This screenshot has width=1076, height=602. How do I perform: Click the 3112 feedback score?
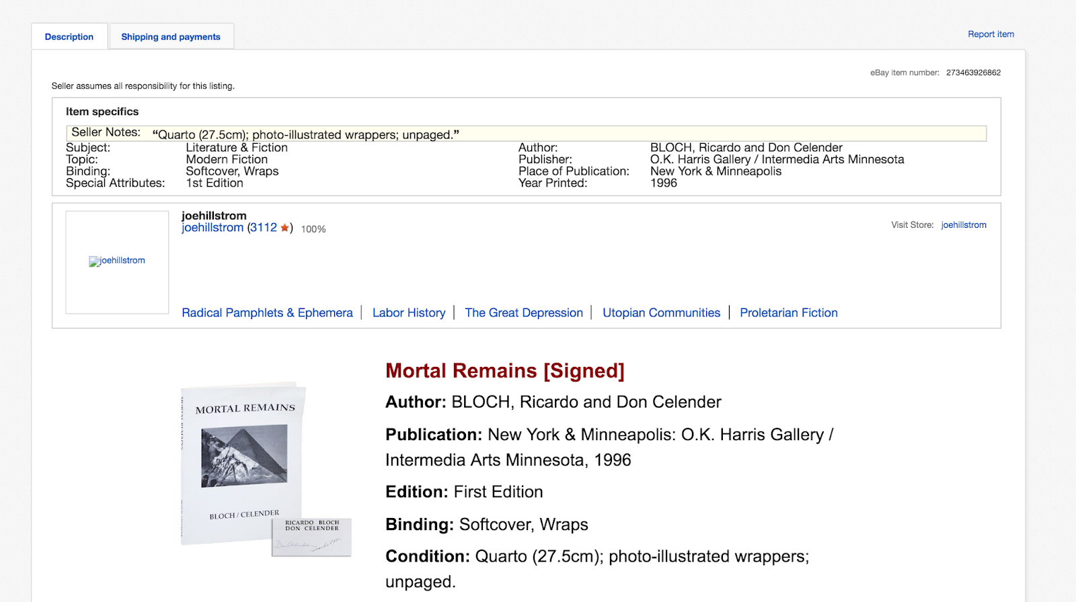point(264,228)
